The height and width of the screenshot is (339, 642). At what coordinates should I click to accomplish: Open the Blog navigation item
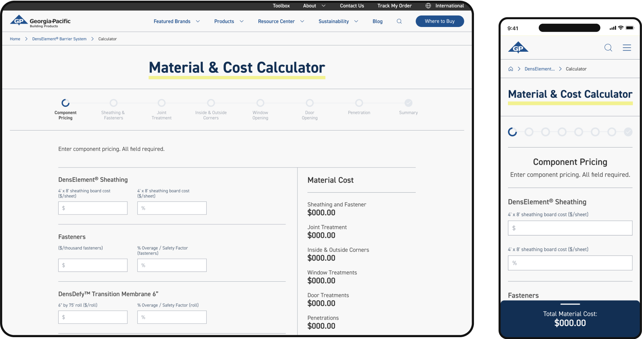(378, 21)
